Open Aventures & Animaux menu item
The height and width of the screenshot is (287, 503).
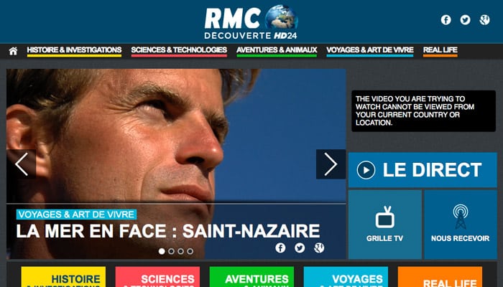(277, 51)
